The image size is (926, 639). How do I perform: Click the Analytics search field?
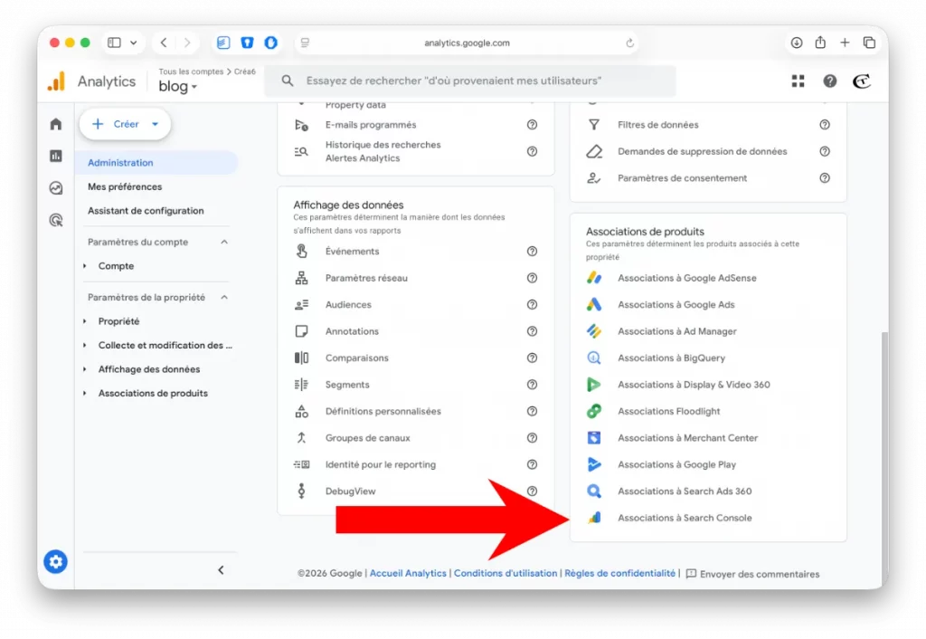(x=470, y=81)
